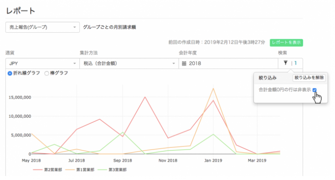The height and width of the screenshot is (180, 335).
Task: Click the 15,000,000 y-axis label
Action: [20, 97]
